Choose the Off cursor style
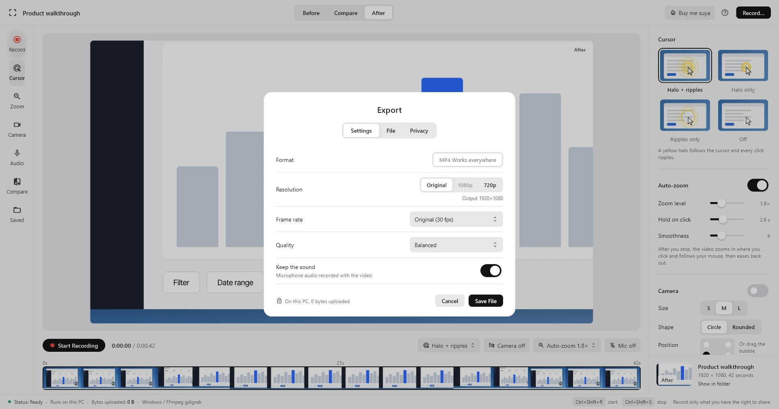779x409 pixels. pyautogui.click(x=743, y=121)
